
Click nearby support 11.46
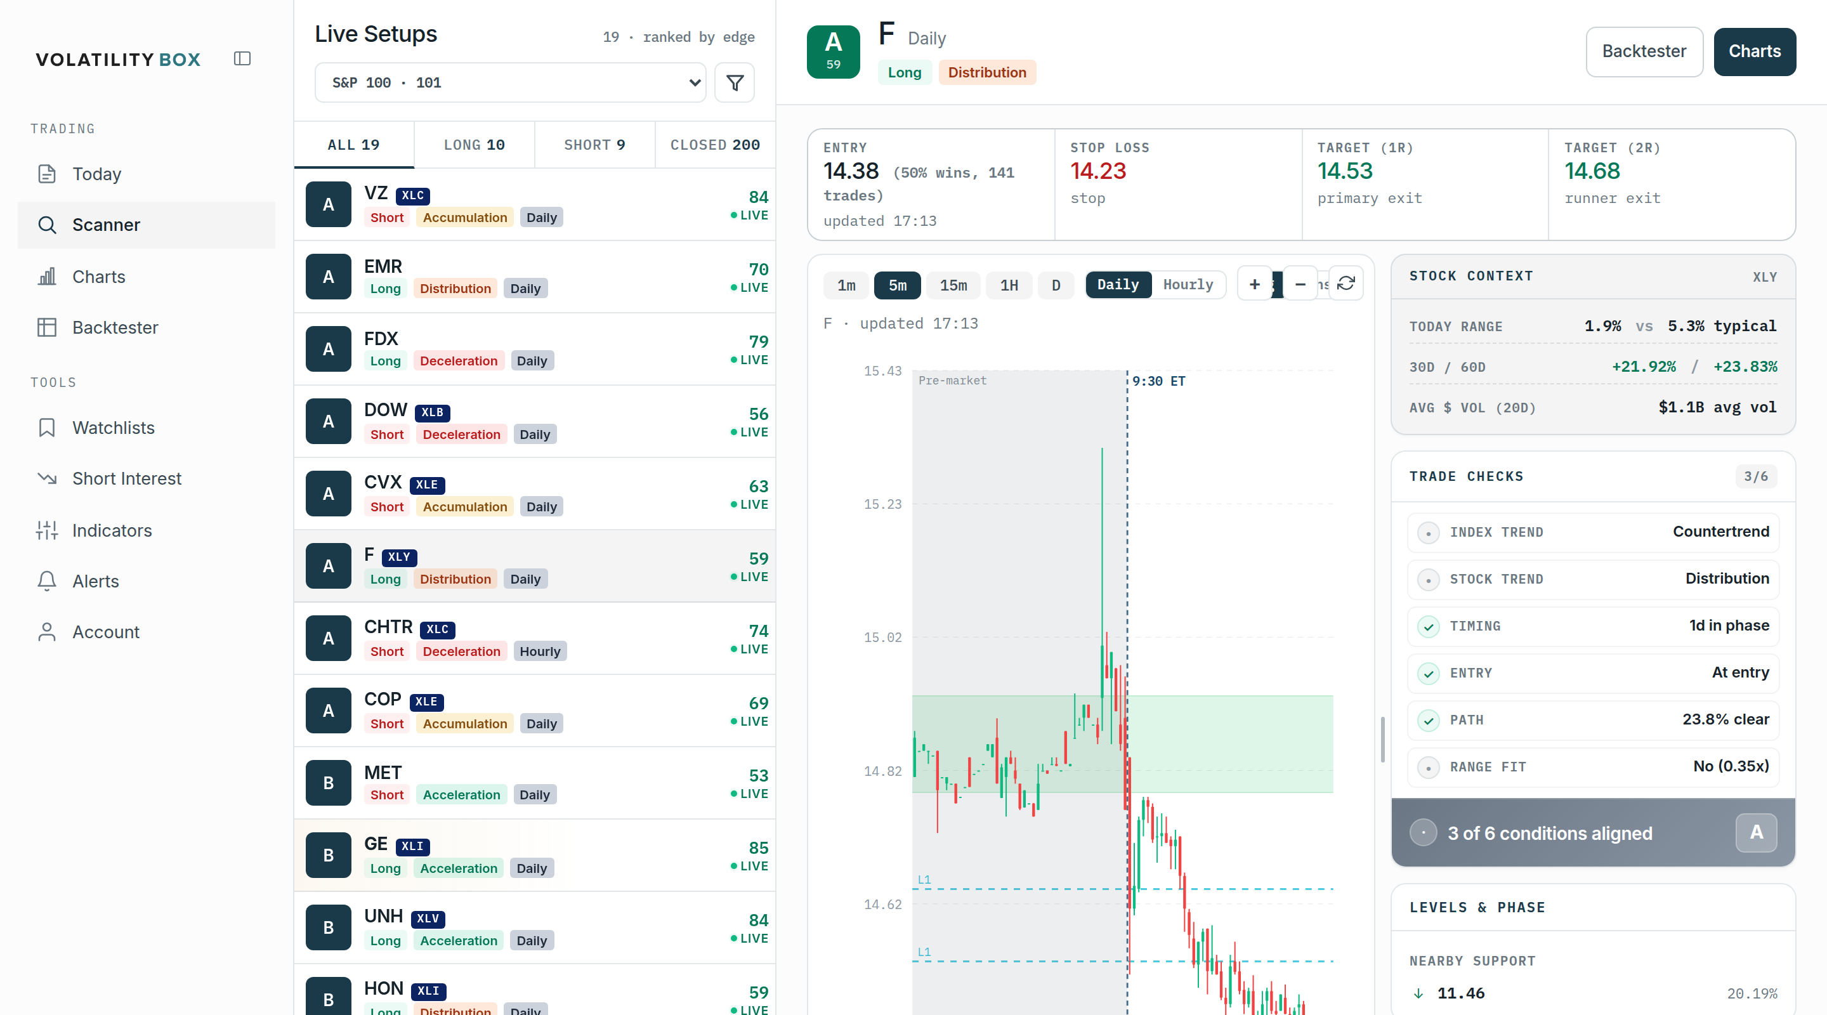click(x=1460, y=993)
